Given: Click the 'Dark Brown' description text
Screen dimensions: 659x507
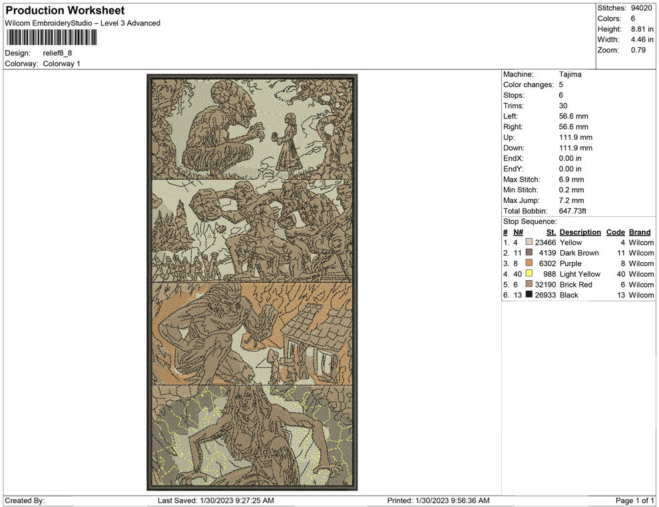Looking at the screenshot, I should point(579,253).
